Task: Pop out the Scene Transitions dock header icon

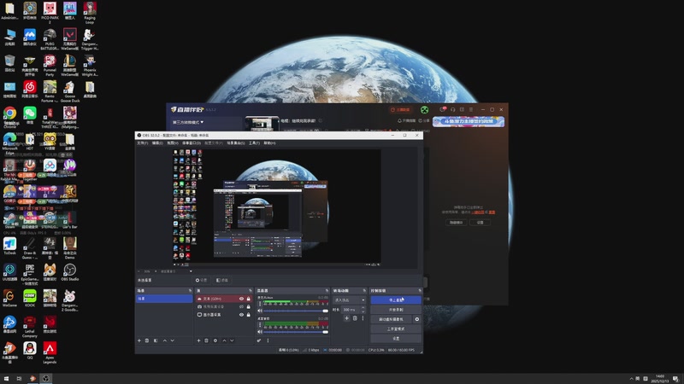Action: click(364, 290)
